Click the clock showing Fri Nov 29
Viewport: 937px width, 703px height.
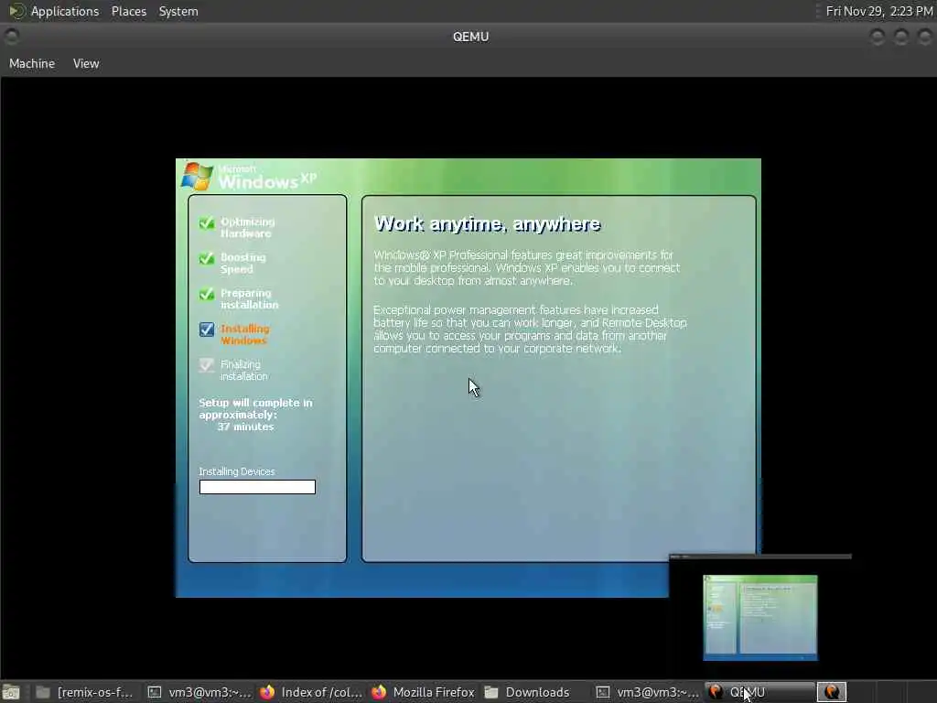tap(879, 11)
